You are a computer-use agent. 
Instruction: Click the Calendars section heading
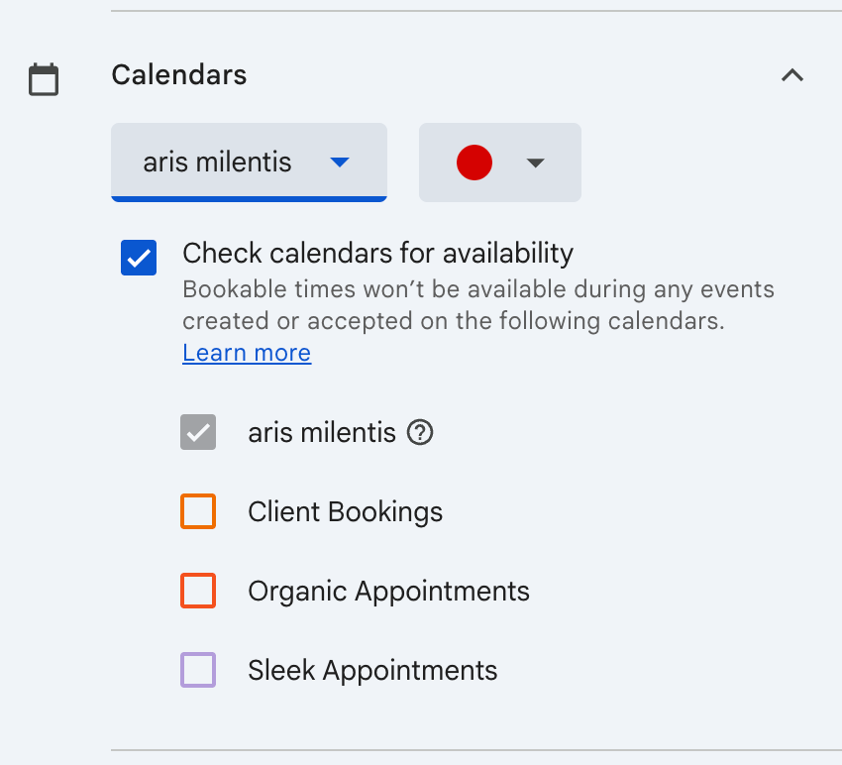pos(179,75)
